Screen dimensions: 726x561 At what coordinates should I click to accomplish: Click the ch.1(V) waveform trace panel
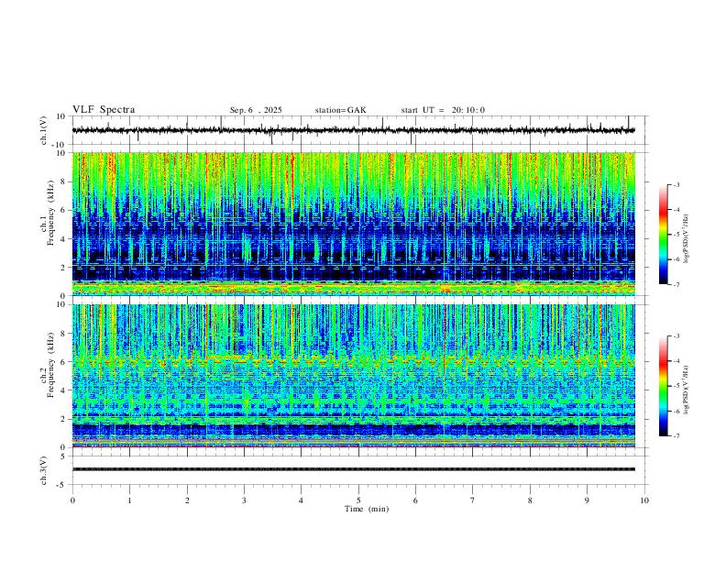(359, 130)
